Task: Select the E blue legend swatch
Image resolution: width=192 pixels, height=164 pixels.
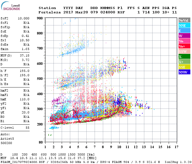Action: click(x=184, y=31)
